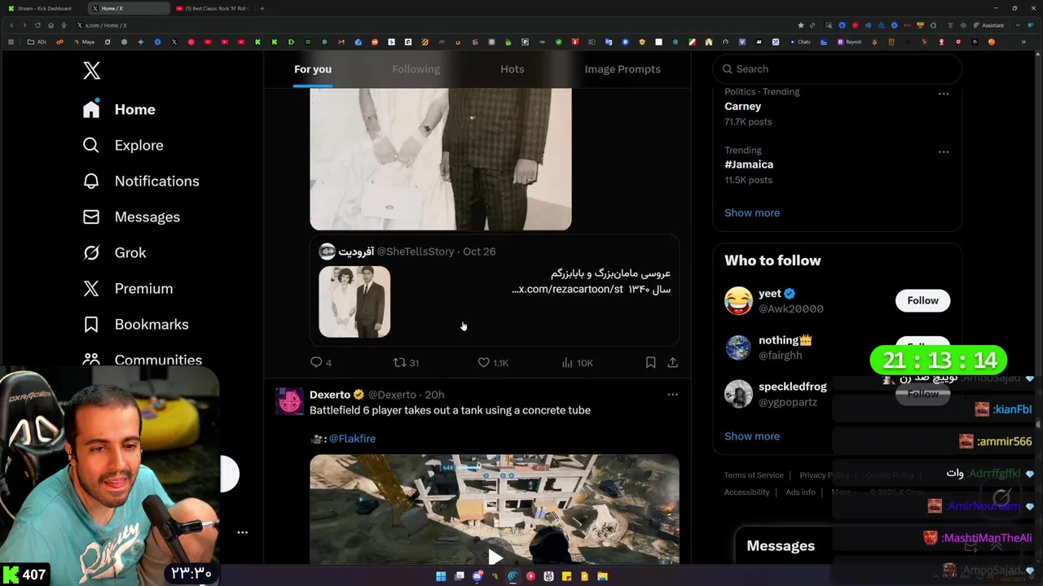
Task: Open the large black-and-white wedding photo
Action: click(x=440, y=159)
